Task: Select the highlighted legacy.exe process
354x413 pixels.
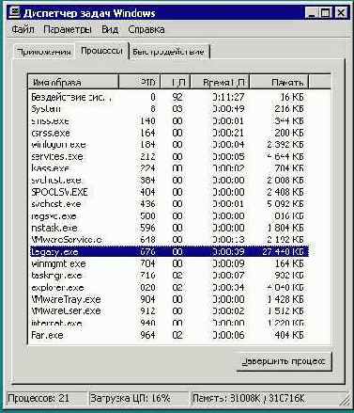Action: (x=169, y=252)
